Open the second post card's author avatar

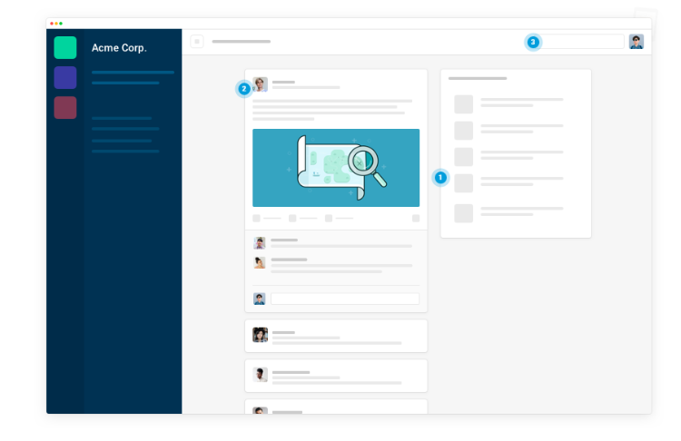[x=261, y=335]
